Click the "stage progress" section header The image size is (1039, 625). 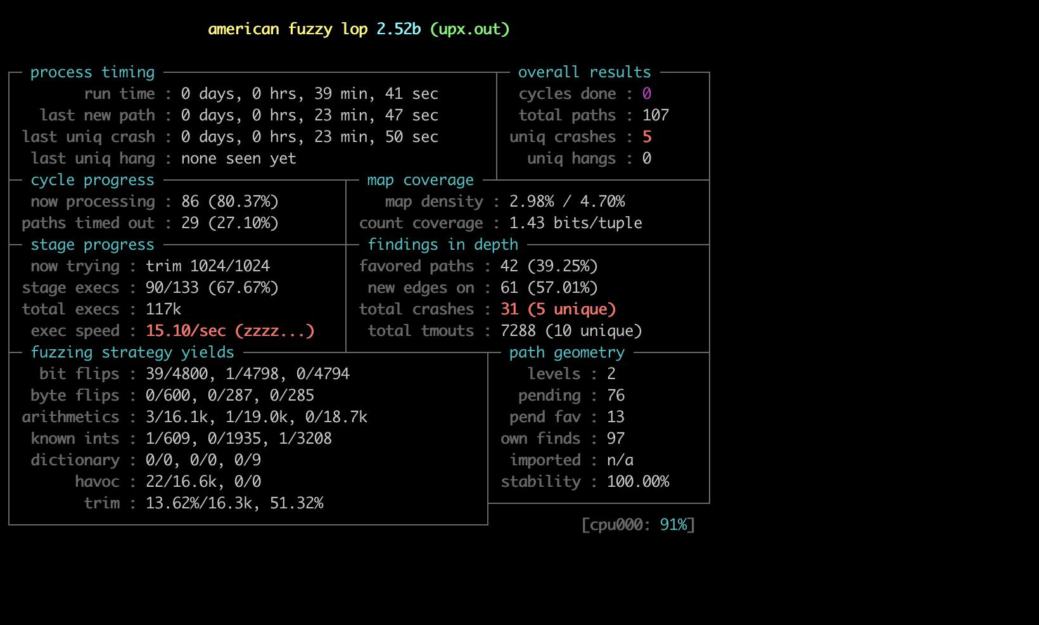point(92,245)
